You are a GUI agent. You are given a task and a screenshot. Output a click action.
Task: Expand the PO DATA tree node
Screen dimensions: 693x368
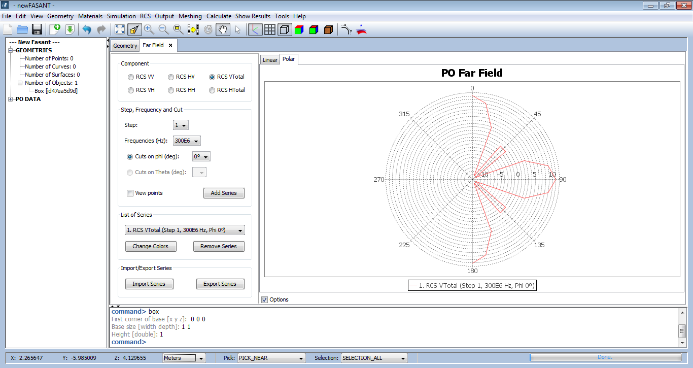tap(11, 99)
